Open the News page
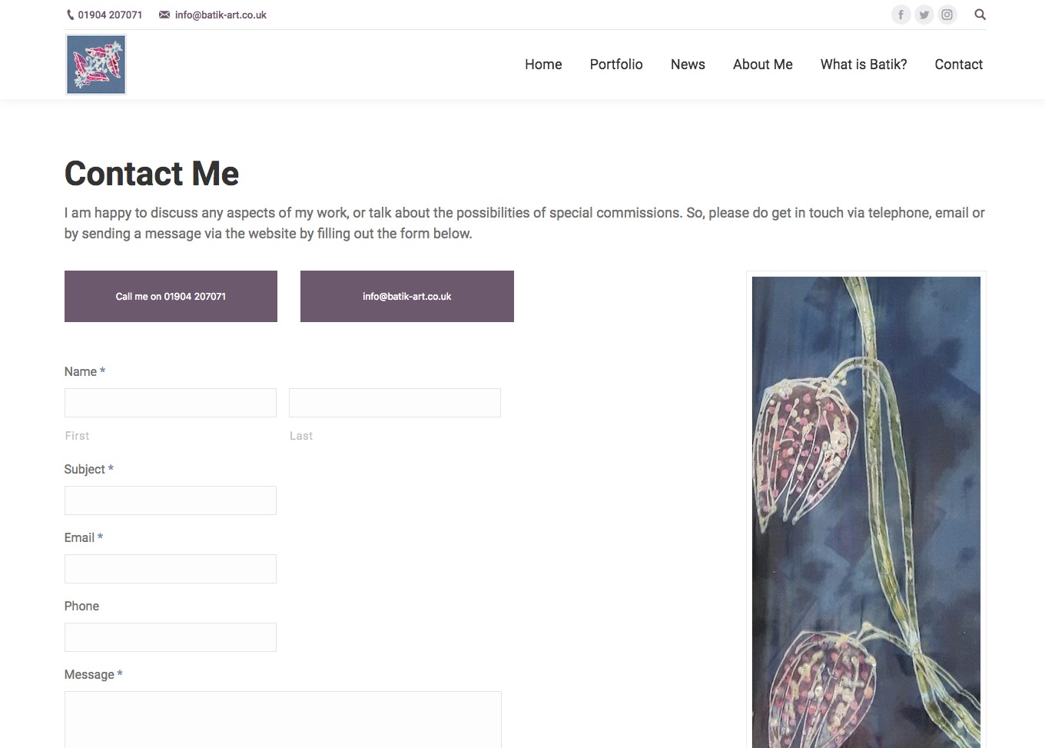The height and width of the screenshot is (748, 1045). tap(688, 65)
